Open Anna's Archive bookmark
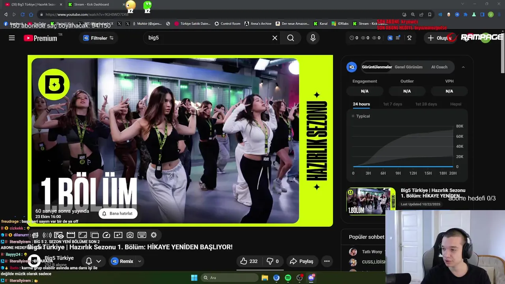 [x=258, y=24]
